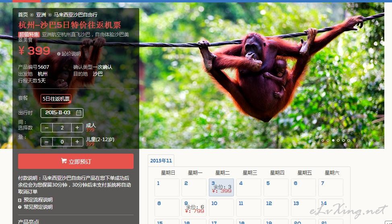Click the 常见预定说明 question mark icon
The height and width of the screenshot is (224, 392).
pyautogui.click(x=20, y=207)
